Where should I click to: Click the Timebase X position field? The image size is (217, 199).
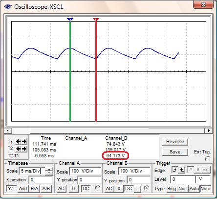[x=41, y=180]
